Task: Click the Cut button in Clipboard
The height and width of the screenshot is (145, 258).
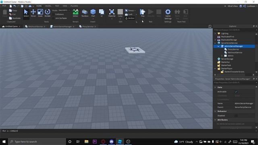Action: (x=12, y=14)
